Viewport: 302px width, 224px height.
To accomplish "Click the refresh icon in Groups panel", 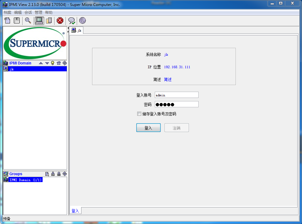I will (65, 174).
